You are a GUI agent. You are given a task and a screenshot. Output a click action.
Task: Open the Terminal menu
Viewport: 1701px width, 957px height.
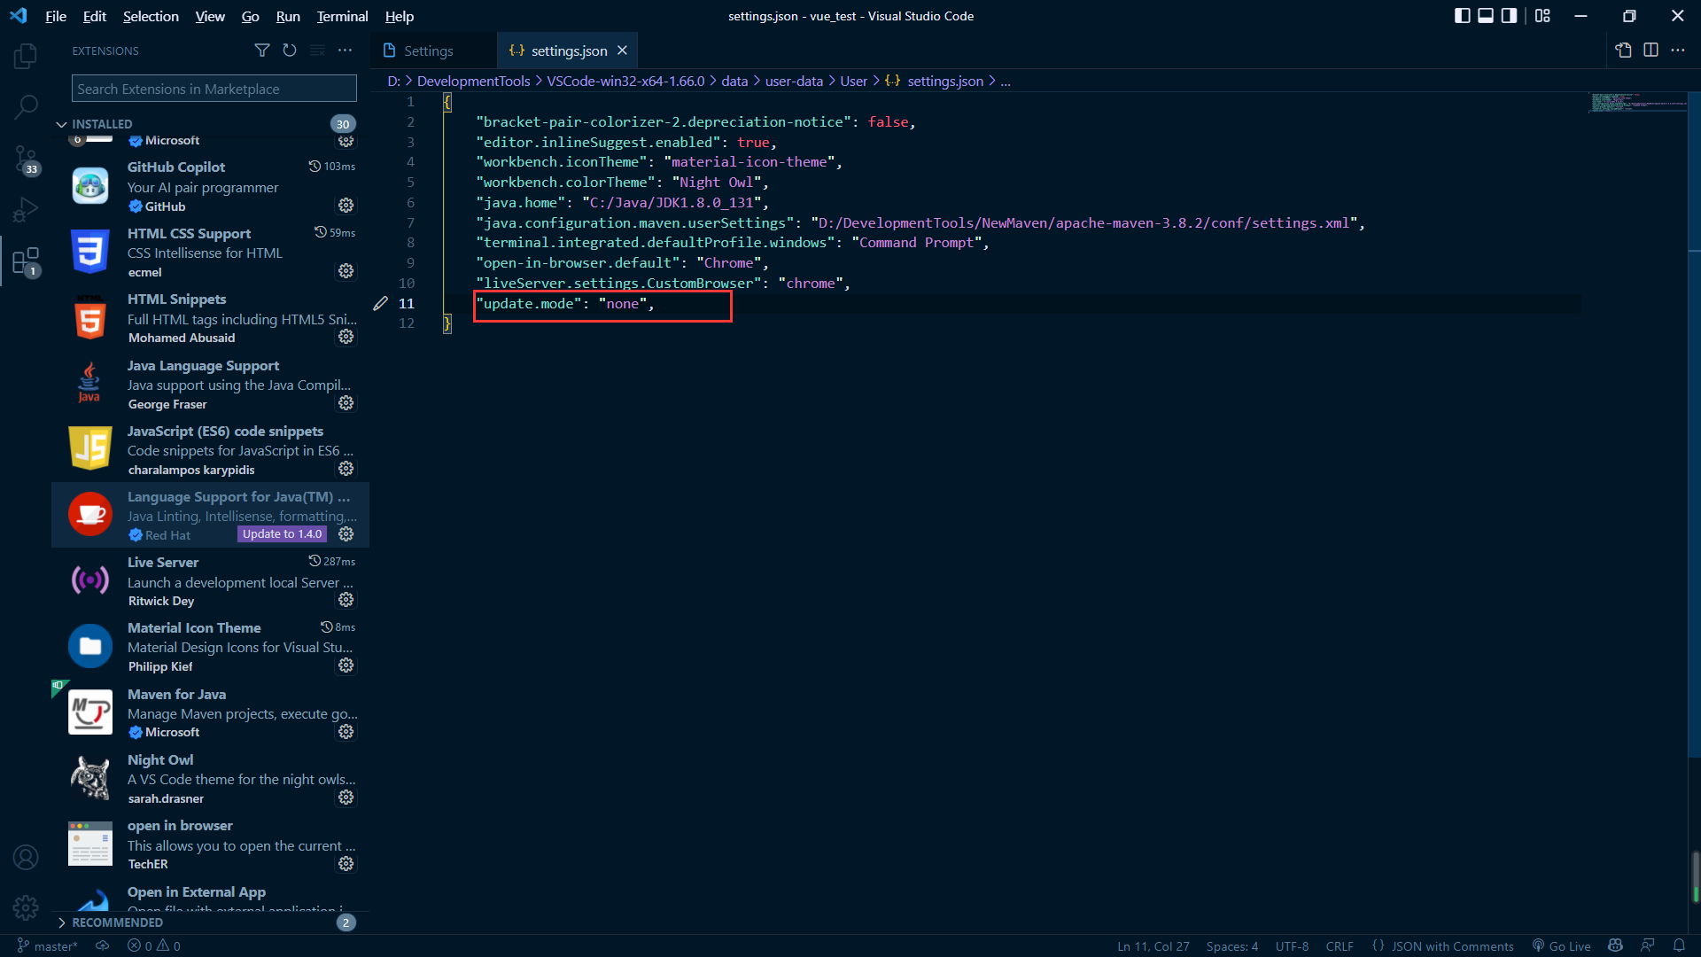(342, 16)
